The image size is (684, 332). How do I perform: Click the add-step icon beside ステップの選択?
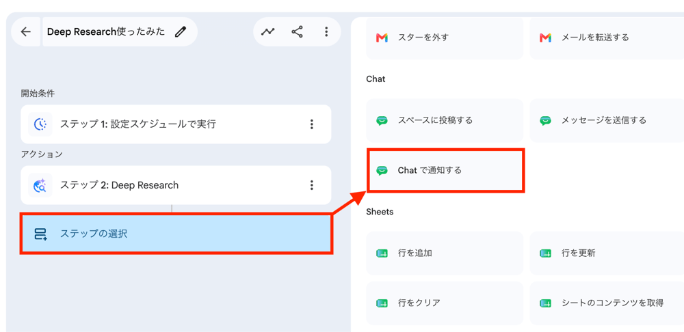pyautogui.click(x=40, y=234)
